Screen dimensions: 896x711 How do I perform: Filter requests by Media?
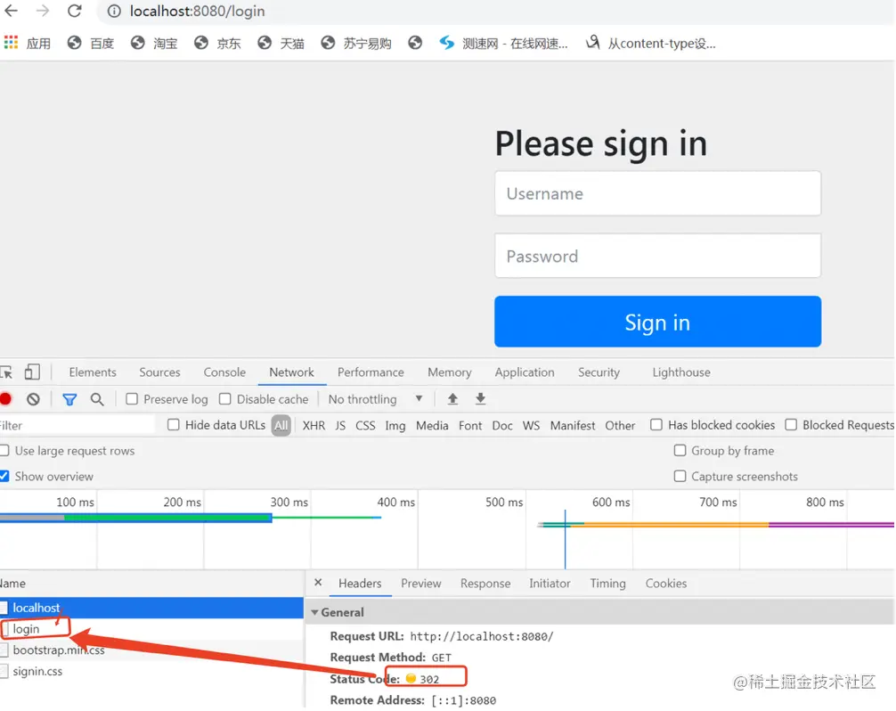(x=432, y=425)
